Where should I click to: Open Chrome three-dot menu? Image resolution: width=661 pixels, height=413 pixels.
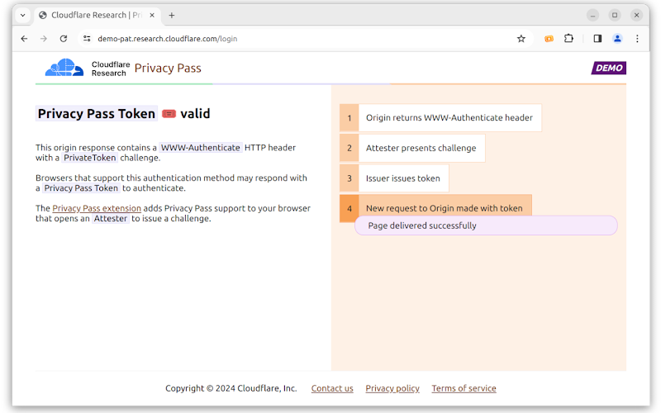click(637, 39)
